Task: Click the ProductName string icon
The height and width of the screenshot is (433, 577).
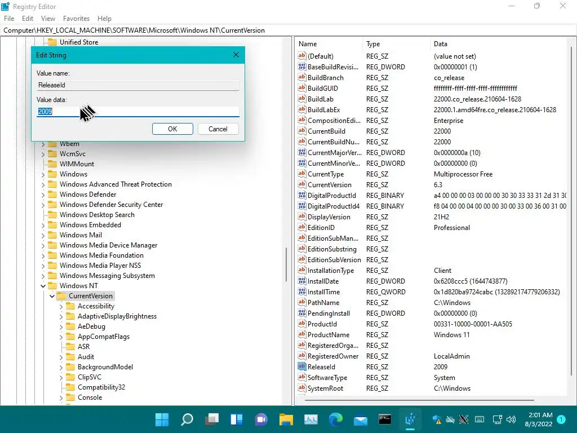Action: [x=302, y=334]
